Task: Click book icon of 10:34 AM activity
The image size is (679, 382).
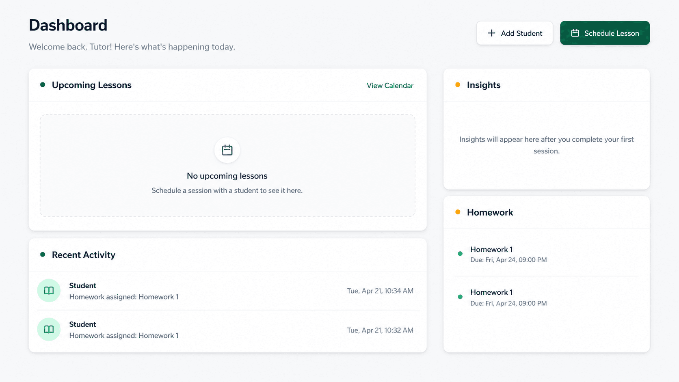Action: tap(49, 291)
